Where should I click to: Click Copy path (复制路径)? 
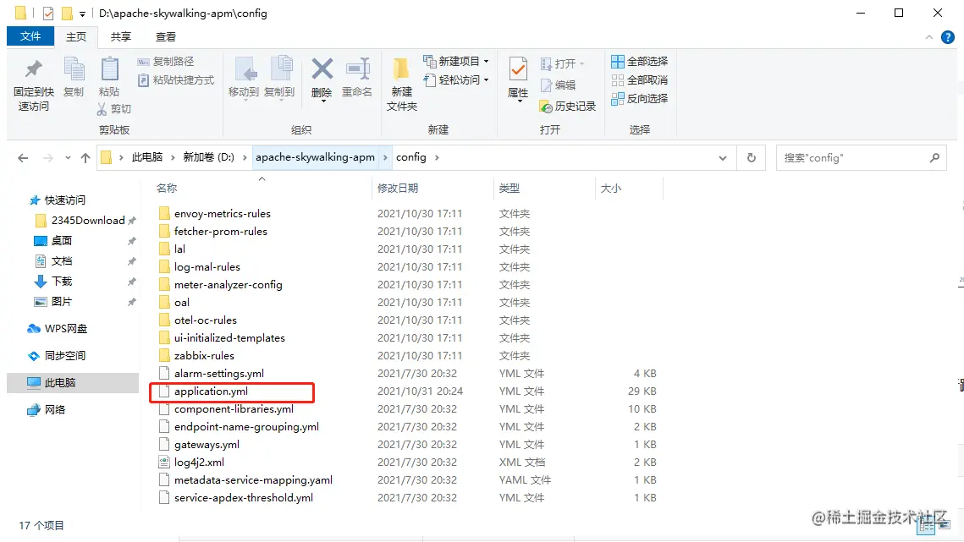pos(166,62)
